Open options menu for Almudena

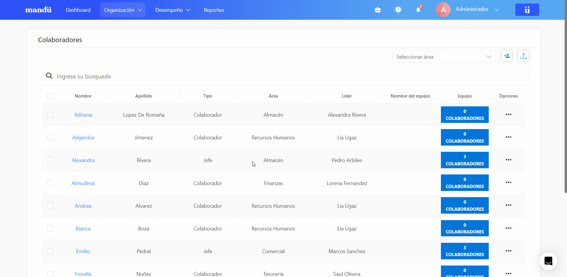pos(508,182)
